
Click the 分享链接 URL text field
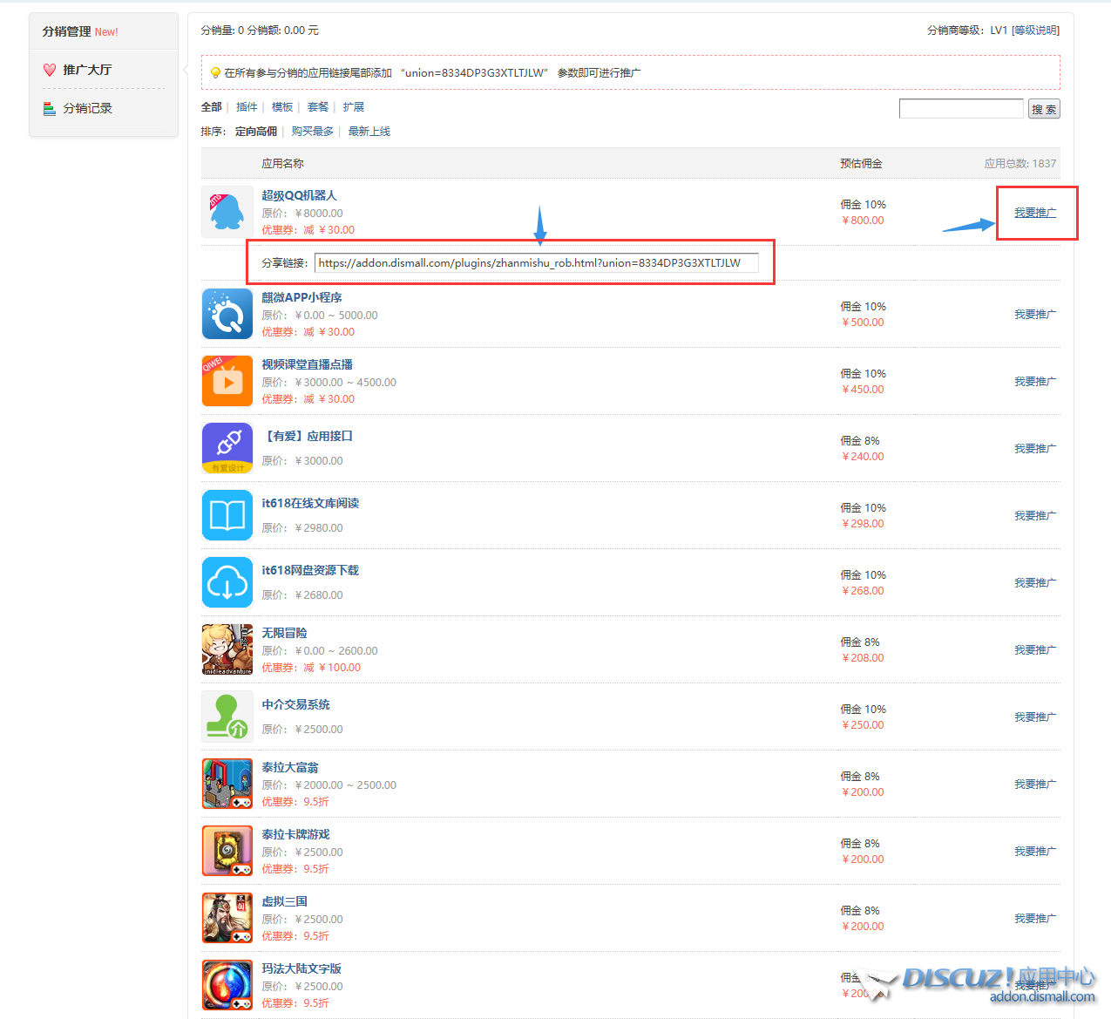(536, 263)
